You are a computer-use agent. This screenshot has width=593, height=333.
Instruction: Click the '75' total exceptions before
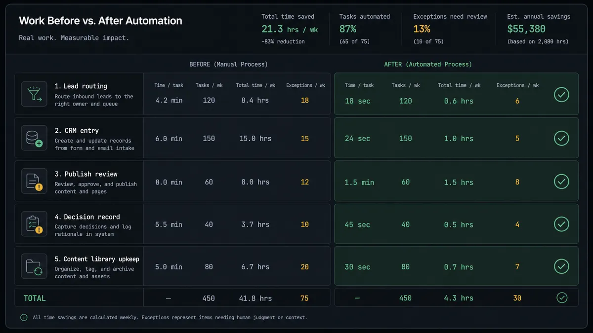click(305, 298)
